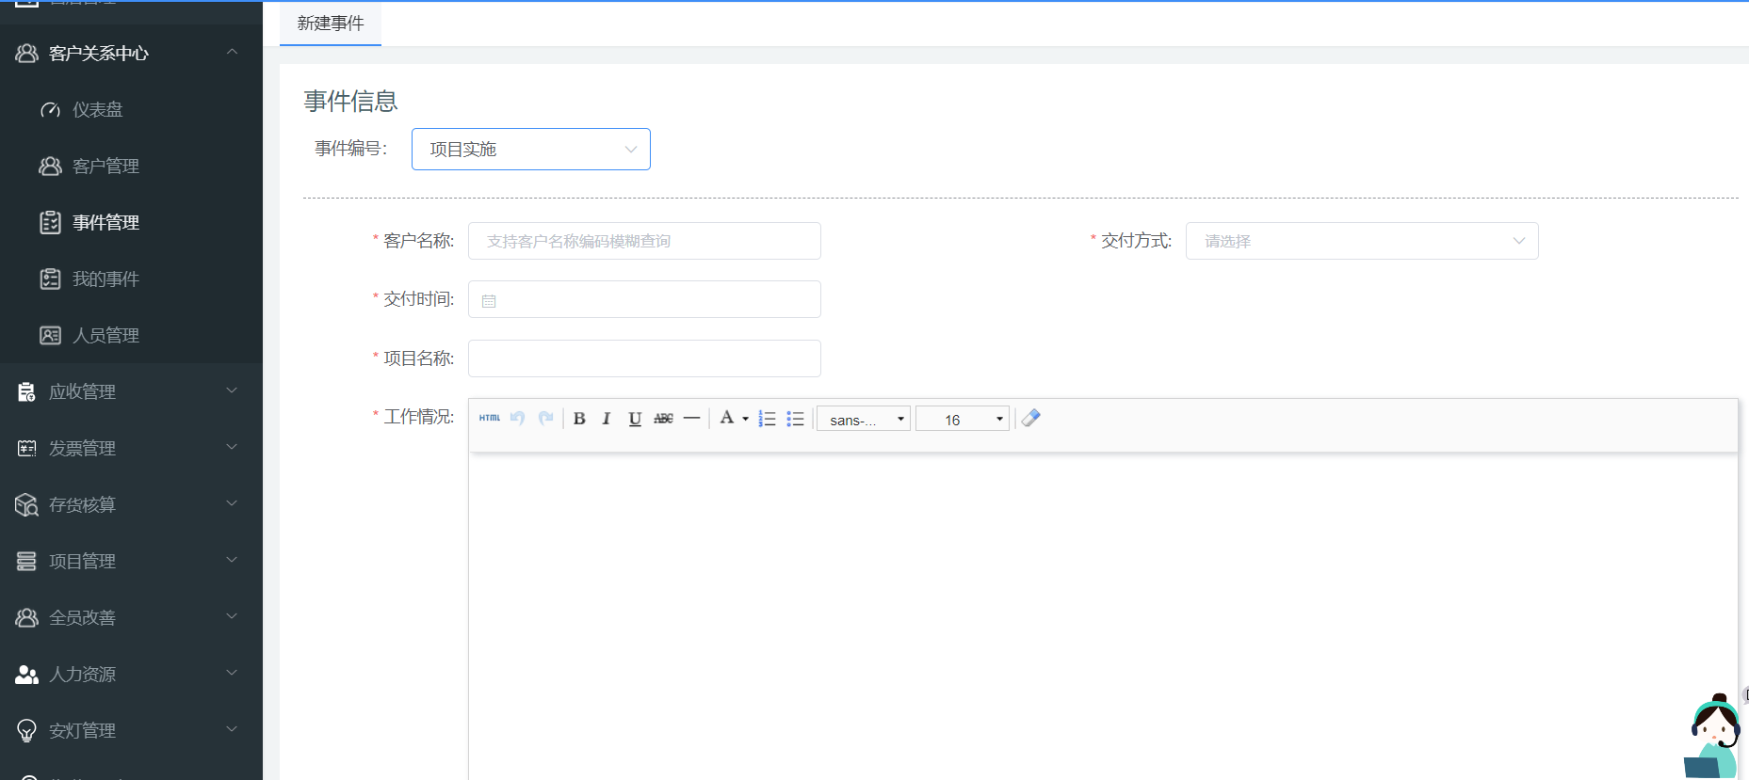Open the sans-serif font family dropdown
The height and width of the screenshot is (780, 1749).
tap(863, 420)
